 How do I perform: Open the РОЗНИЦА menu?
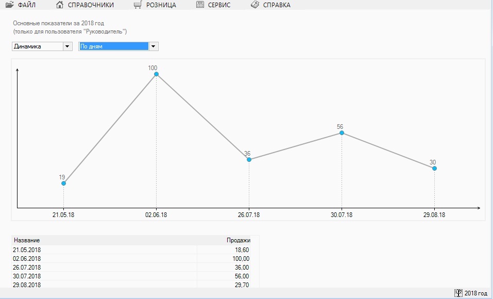coord(161,5)
